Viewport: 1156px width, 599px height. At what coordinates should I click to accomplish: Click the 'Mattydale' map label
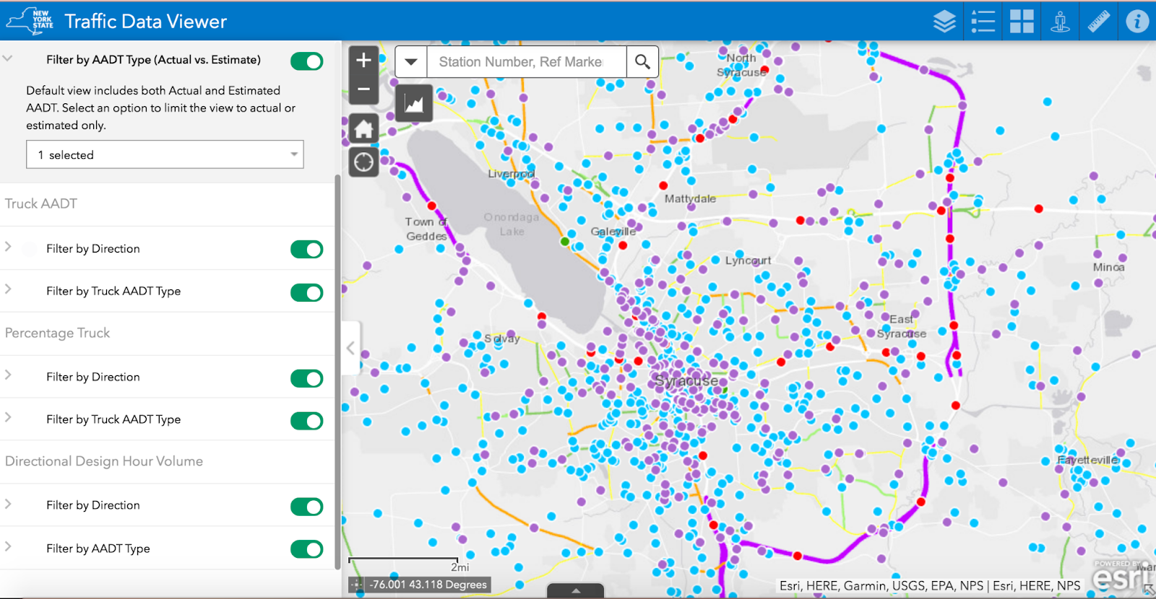point(690,198)
